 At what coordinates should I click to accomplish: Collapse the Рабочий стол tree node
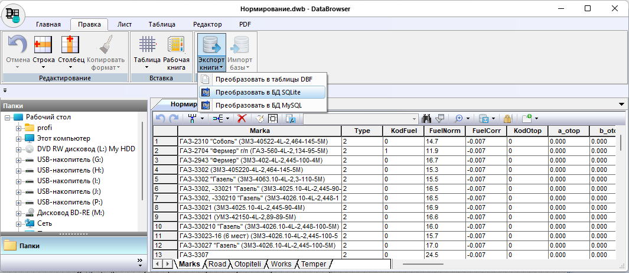[8, 117]
